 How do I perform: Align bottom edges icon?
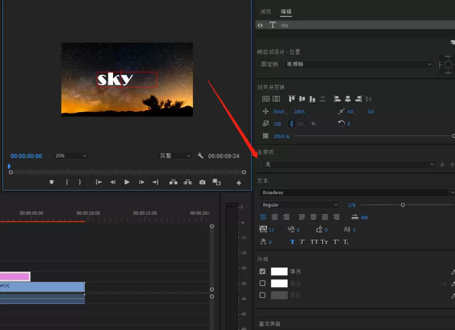[312, 99]
